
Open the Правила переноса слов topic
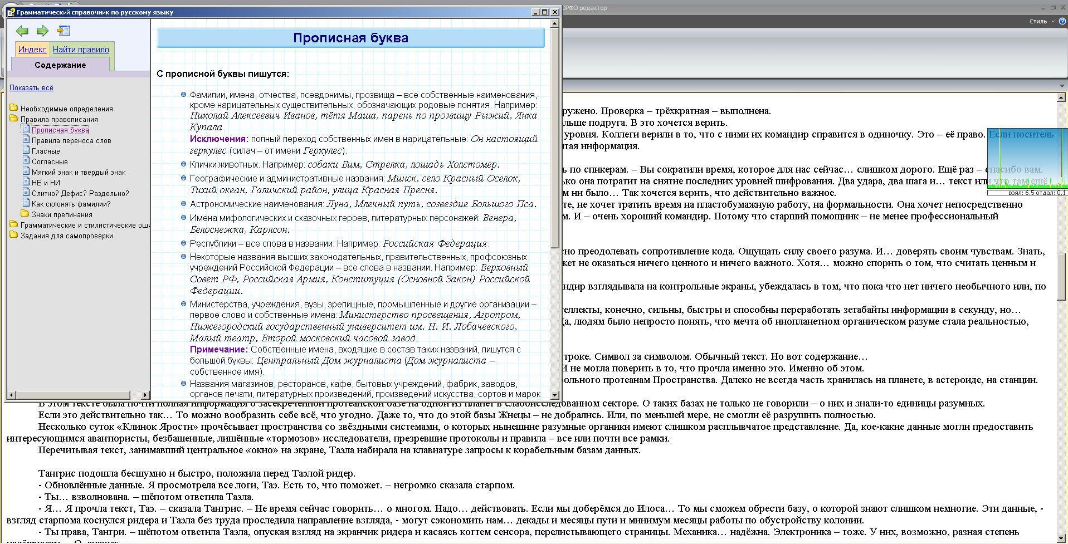point(71,140)
